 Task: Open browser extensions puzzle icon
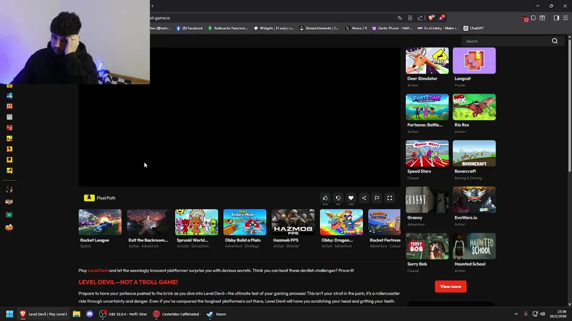pyautogui.click(x=534, y=18)
